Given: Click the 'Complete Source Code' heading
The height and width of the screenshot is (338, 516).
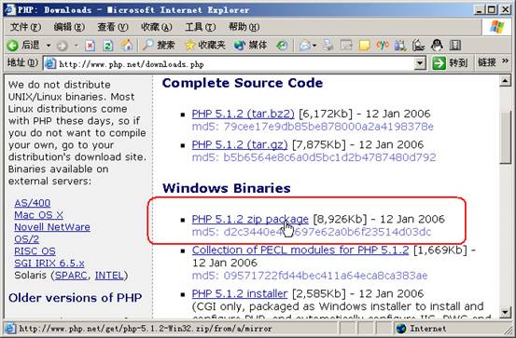Looking at the screenshot, I should pyautogui.click(x=243, y=83).
